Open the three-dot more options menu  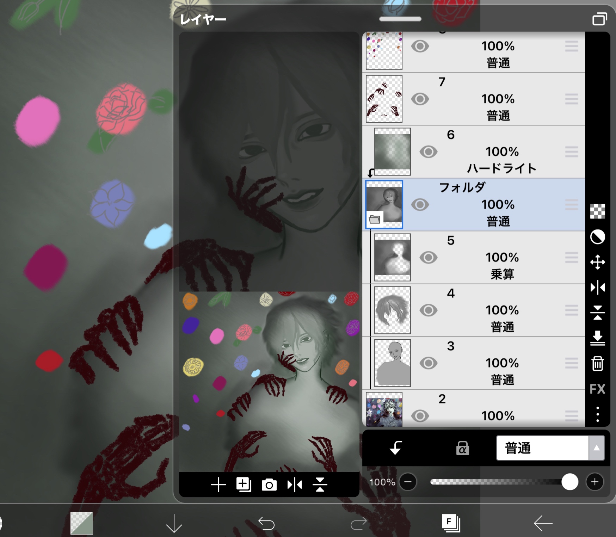click(x=597, y=414)
